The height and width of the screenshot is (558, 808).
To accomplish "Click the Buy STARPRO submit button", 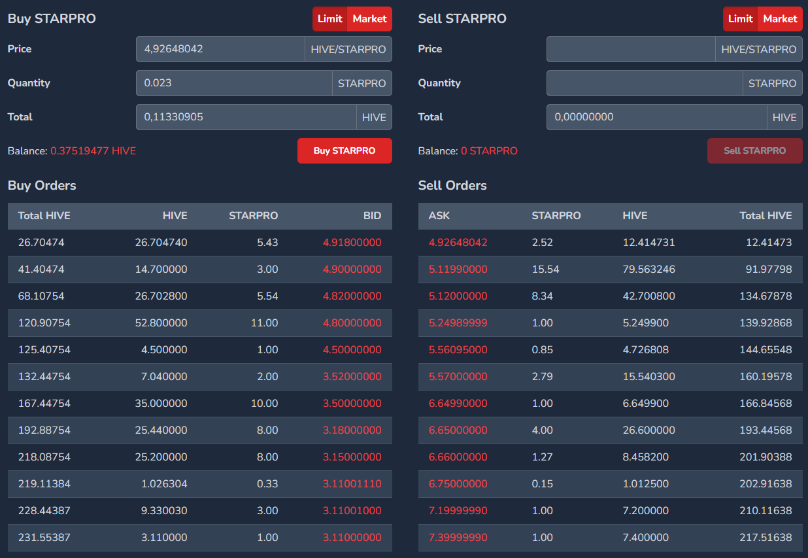I will pyautogui.click(x=345, y=150).
